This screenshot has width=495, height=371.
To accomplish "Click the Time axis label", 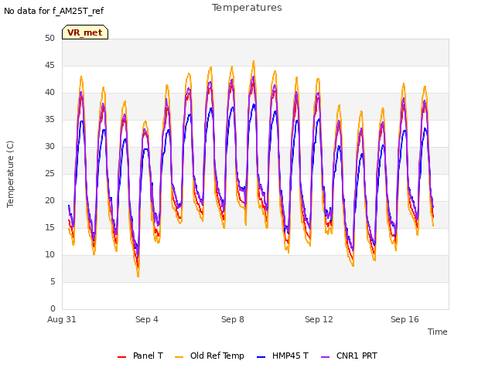I will (x=438, y=332).
